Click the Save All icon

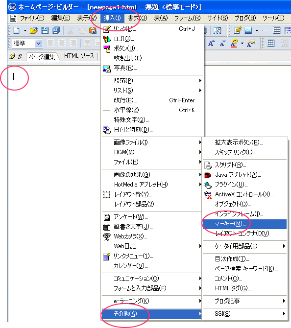[x=56, y=30]
